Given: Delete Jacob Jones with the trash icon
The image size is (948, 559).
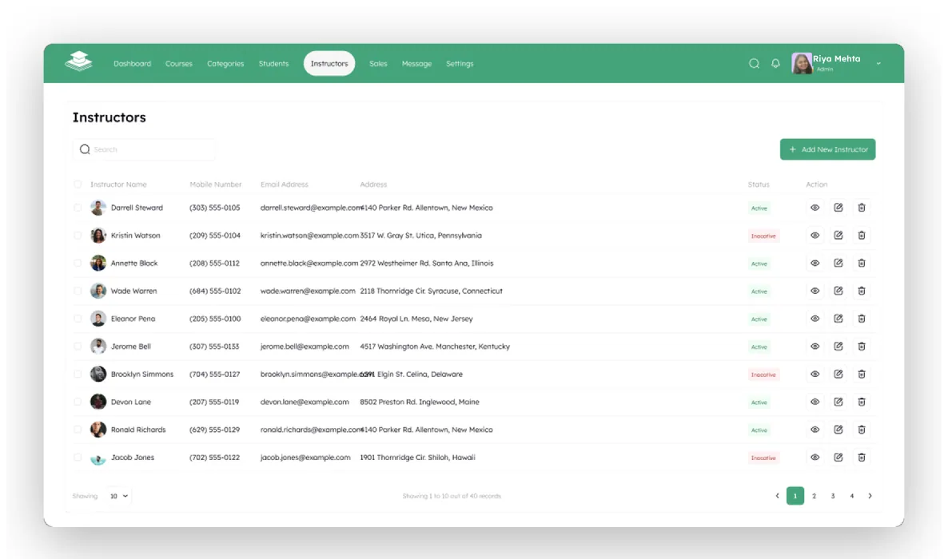Looking at the screenshot, I should tap(862, 458).
